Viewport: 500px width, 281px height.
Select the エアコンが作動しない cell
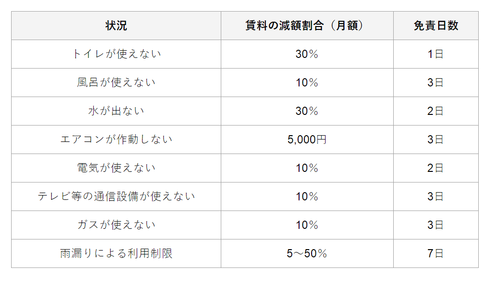[116, 140]
